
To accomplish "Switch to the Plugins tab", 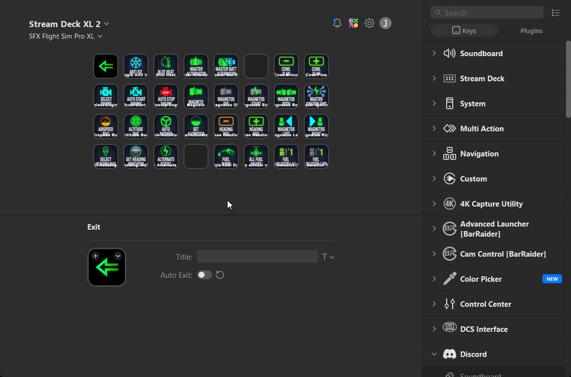I will pos(531,31).
